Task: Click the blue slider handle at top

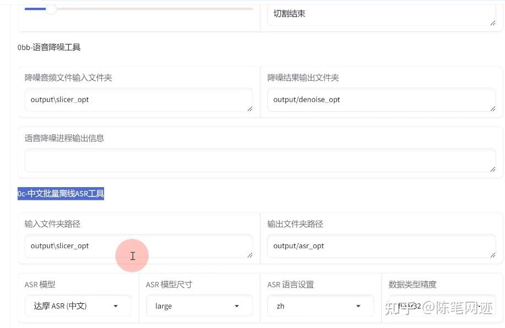Action: [51, 9]
